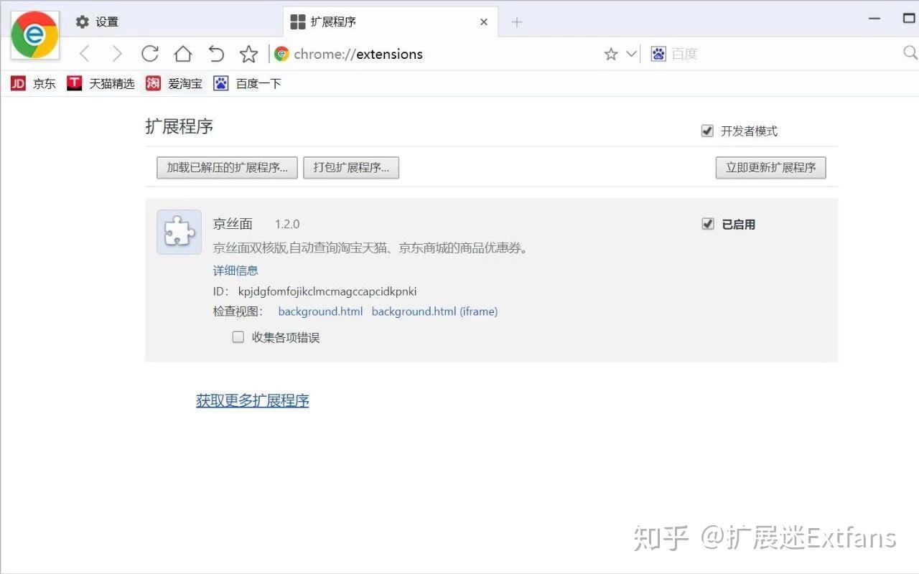Click the 扩展程序 page heading
The image size is (919, 574).
coord(179,127)
